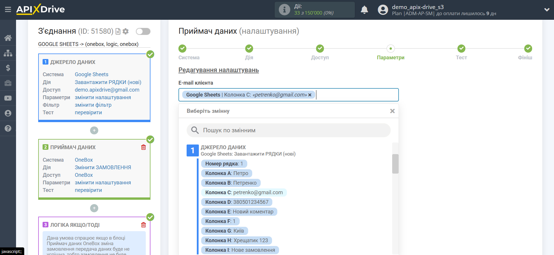
Task: Open connection settings gear icon
Action: coord(126,31)
